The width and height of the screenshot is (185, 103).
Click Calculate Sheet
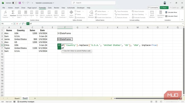tap(171, 16)
